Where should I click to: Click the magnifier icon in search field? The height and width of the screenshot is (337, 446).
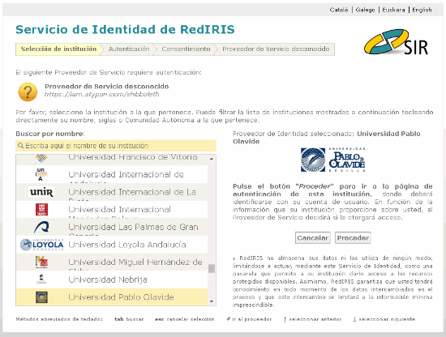20,146
